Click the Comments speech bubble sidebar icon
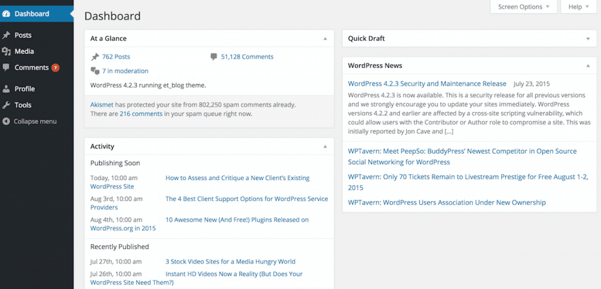Image resolution: width=601 pixels, height=289 pixels. pyautogui.click(x=6, y=67)
